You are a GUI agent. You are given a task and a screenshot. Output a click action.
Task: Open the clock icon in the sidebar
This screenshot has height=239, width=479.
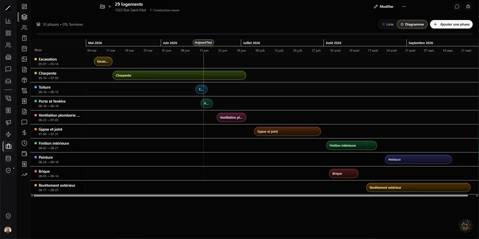pyautogui.click(x=24, y=143)
